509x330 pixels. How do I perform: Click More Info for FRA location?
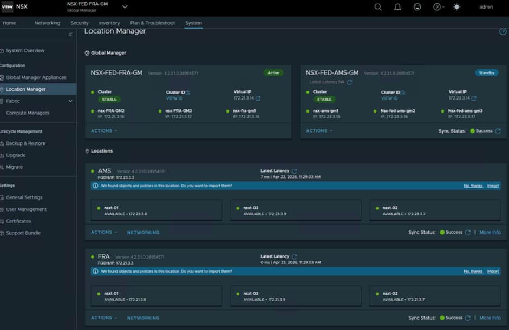tap(490, 318)
